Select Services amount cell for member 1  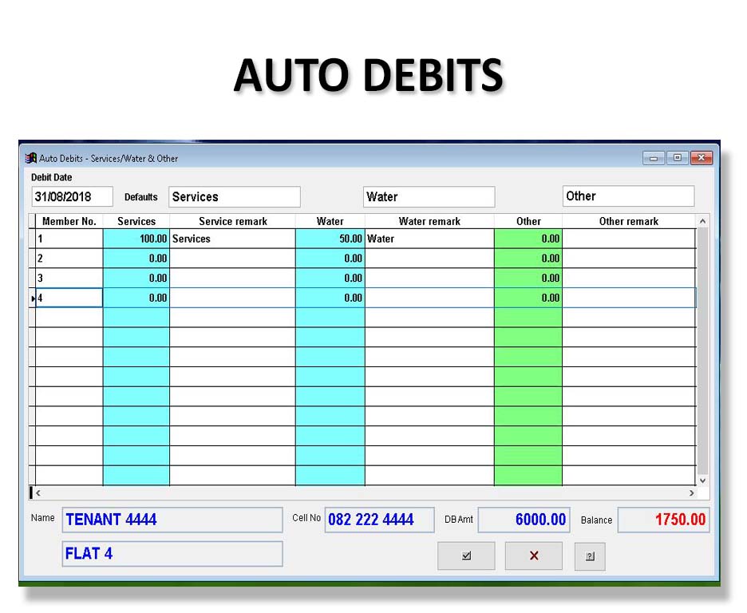[136, 239]
